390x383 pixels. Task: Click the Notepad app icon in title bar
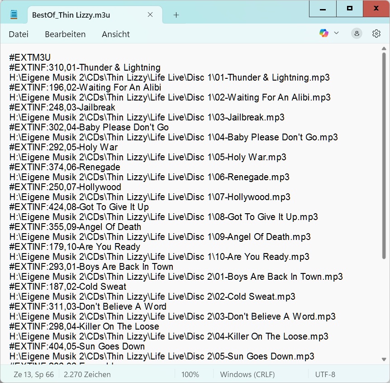(14, 14)
